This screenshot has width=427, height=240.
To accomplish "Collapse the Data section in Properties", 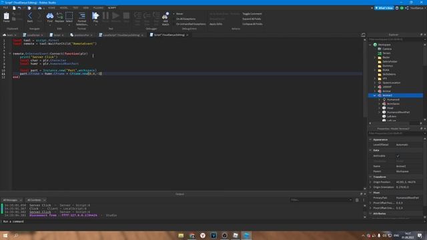I will (370, 150).
